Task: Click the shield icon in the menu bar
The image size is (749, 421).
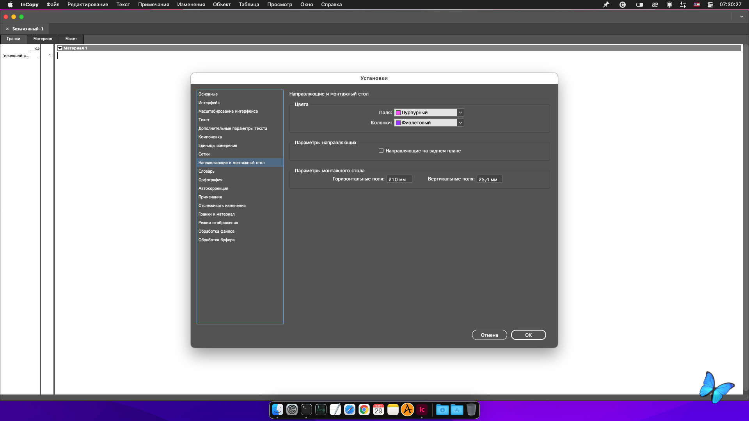Action: pos(669,5)
